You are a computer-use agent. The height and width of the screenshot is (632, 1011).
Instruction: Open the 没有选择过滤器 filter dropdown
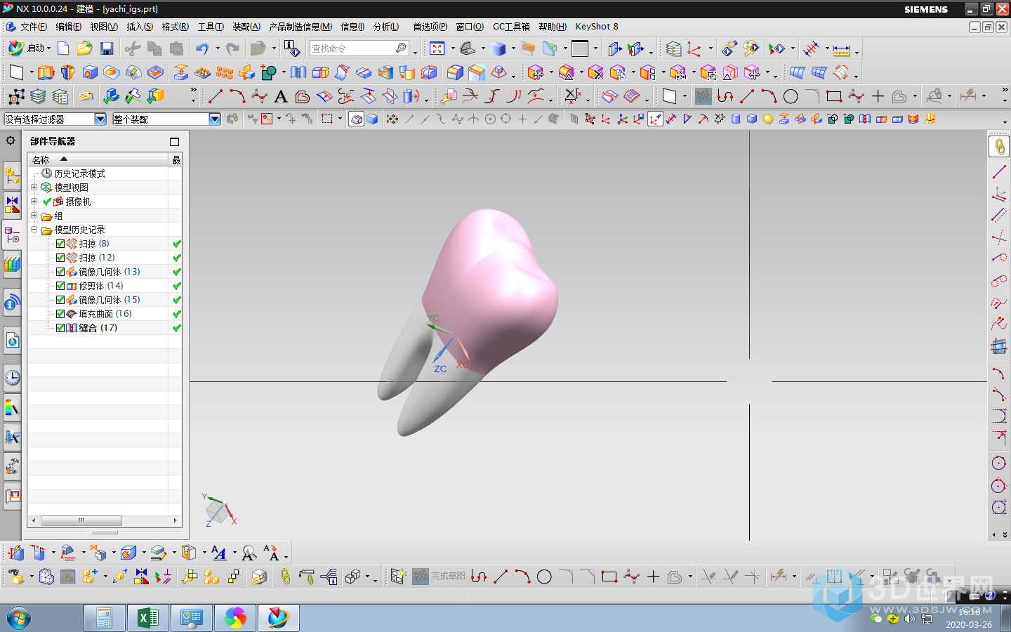(x=100, y=119)
